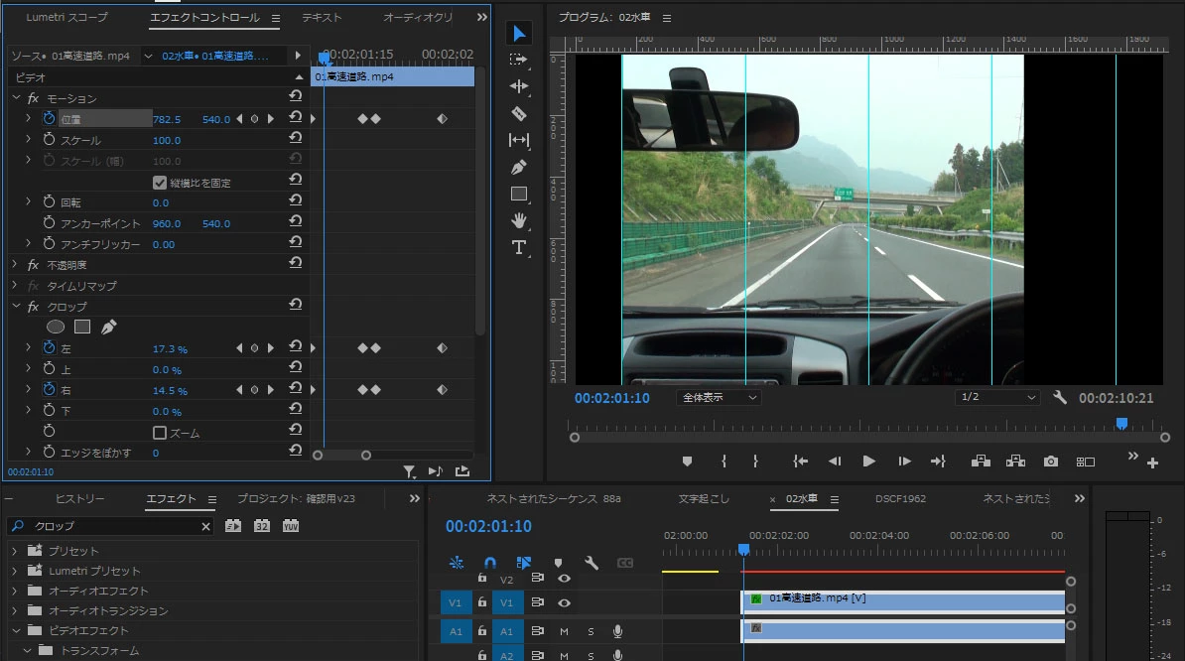The height and width of the screenshot is (661, 1185).
Task: Click Mark In button
Action: [x=724, y=461]
